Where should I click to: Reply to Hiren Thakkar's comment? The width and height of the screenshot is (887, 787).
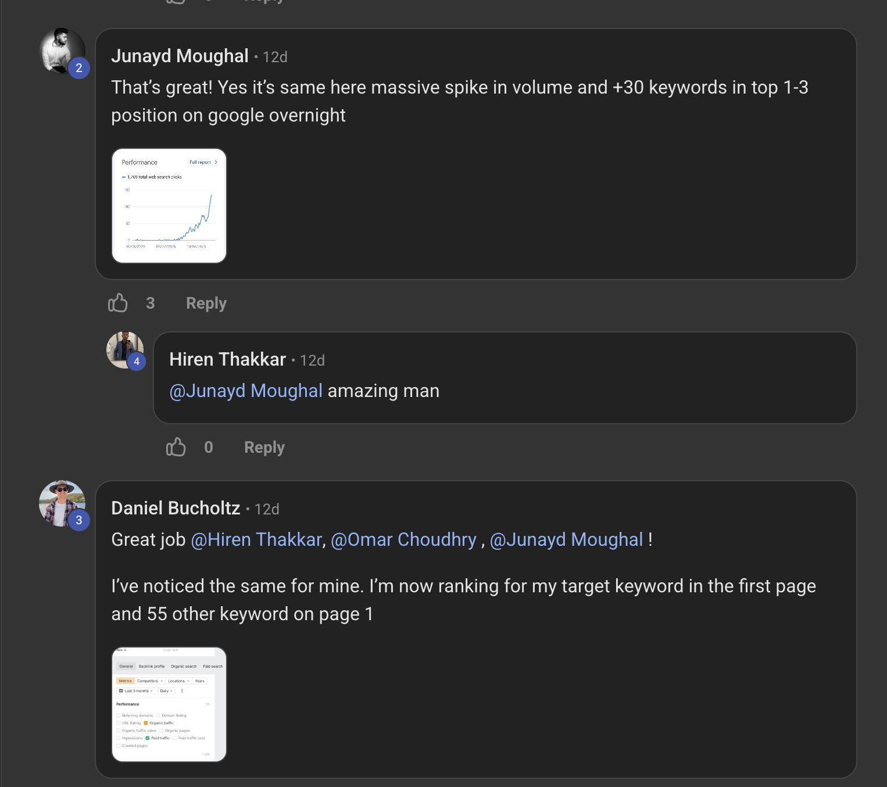click(264, 448)
